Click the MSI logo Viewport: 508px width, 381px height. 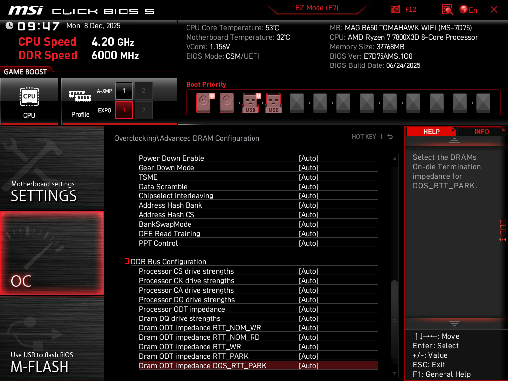tap(25, 10)
